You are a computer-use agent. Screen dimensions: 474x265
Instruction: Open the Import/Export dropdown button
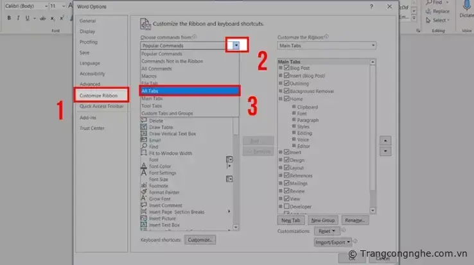tap(333, 243)
